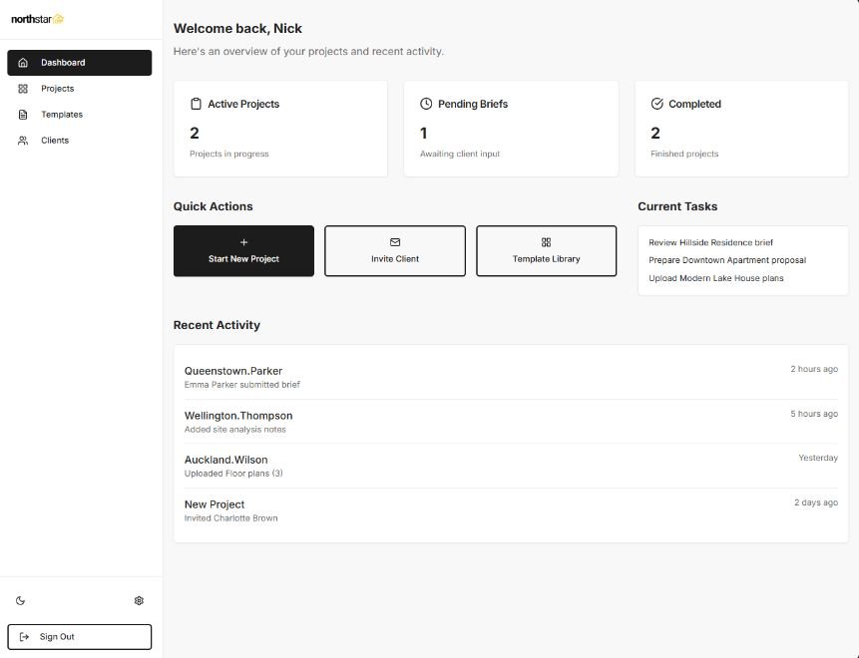The width and height of the screenshot is (859, 658).
Task: Navigate to Clients section
Action: click(x=80, y=141)
